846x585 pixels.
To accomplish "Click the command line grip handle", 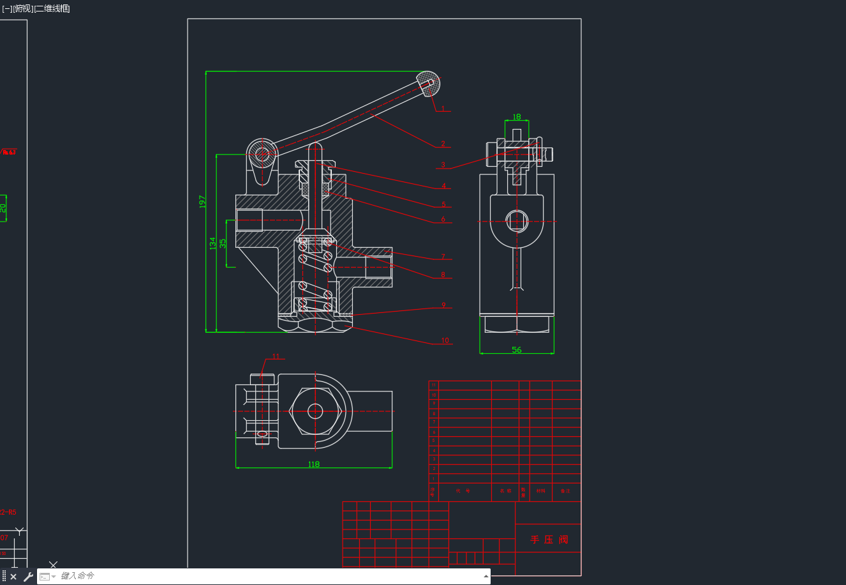I will (4, 577).
